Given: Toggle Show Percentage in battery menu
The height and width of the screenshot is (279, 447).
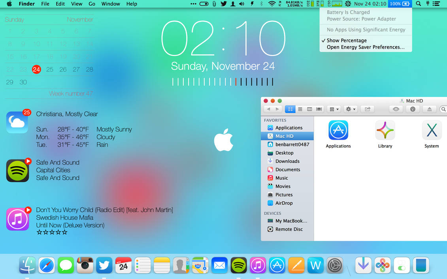Looking at the screenshot, I should [366, 40].
